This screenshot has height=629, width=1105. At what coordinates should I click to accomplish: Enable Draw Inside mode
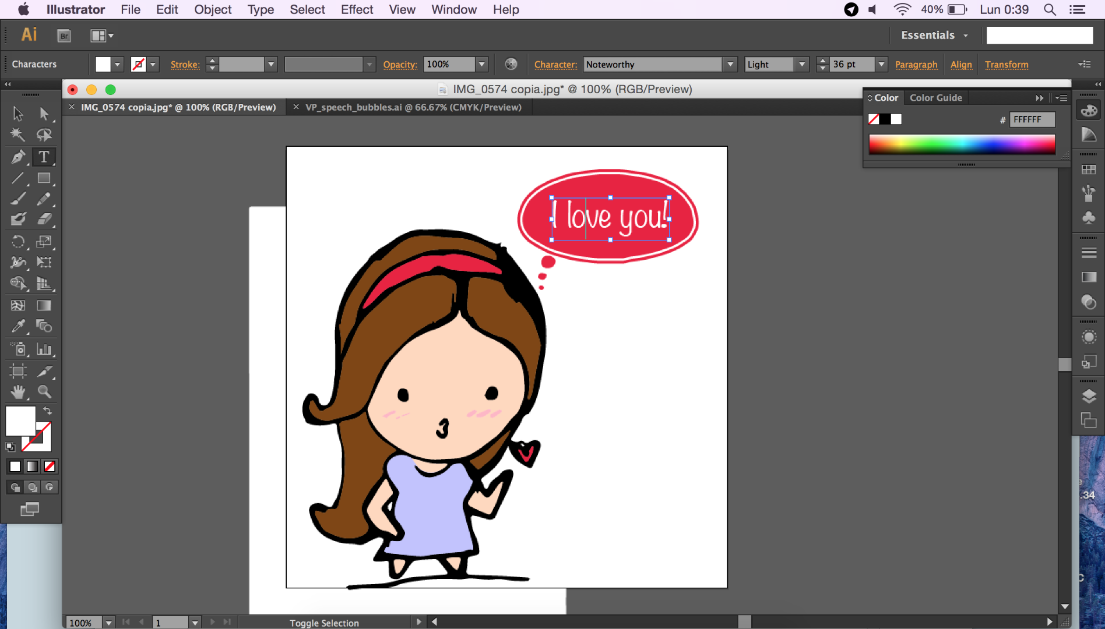tap(50, 487)
